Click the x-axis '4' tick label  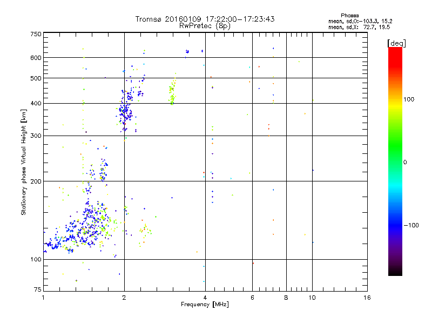coord(205,298)
